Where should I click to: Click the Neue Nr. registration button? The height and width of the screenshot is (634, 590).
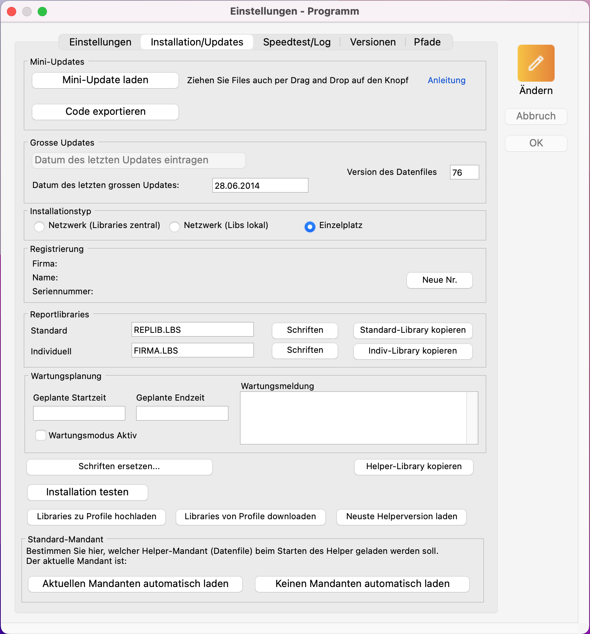pyautogui.click(x=439, y=280)
